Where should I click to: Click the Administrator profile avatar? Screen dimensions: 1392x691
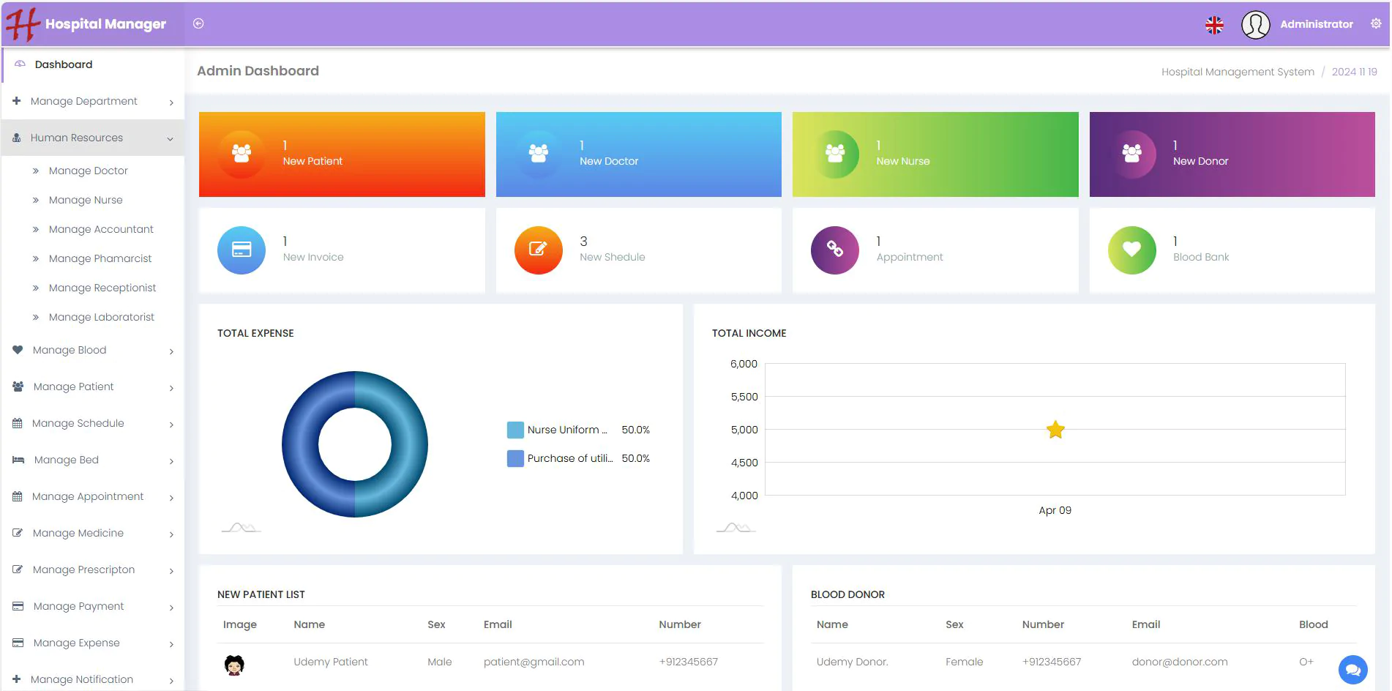(1255, 25)
